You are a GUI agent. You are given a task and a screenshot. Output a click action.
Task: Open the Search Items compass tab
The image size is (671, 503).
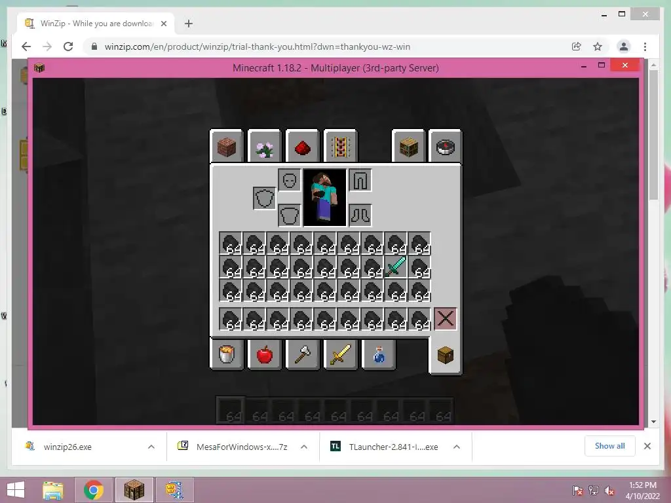coord(445,147)
